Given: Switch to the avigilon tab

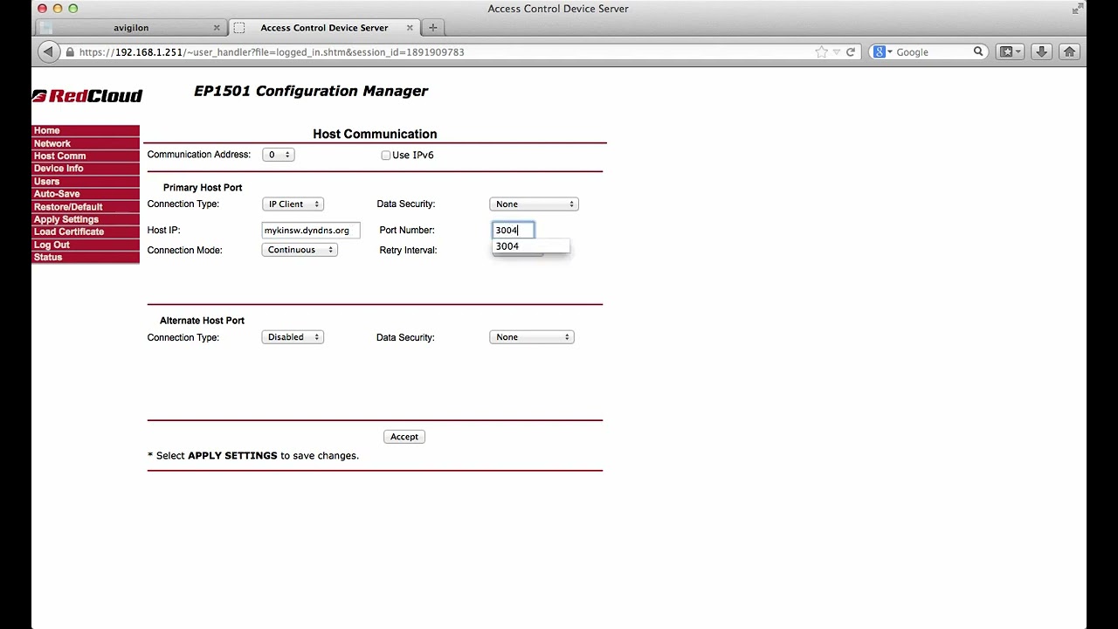Looking at the screenshot, I should pyautogui.click(x=131, y=28).
